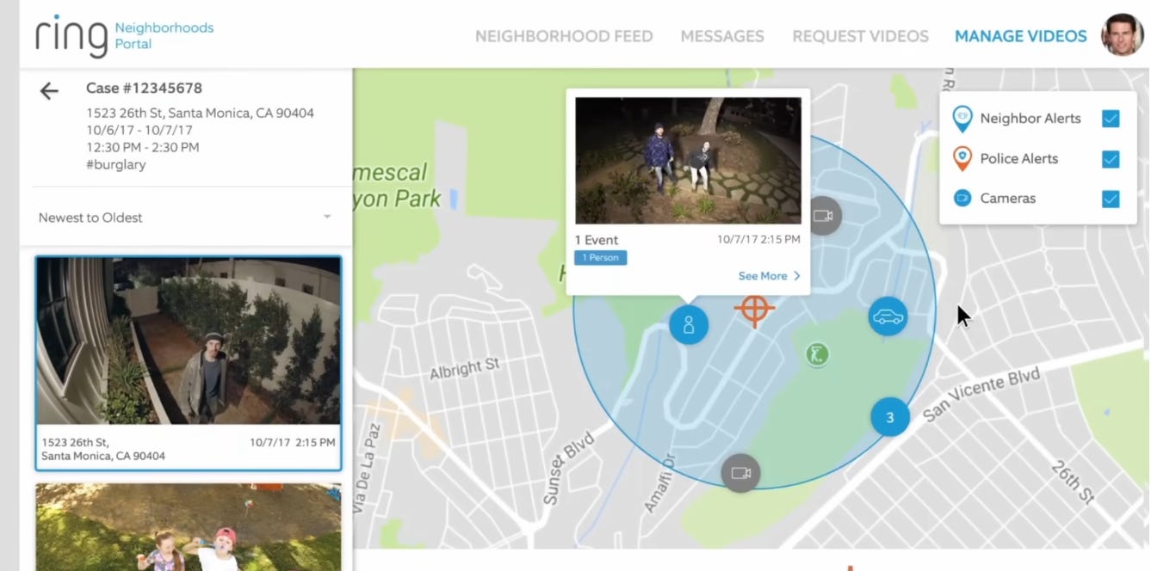Open the Neighborhood Feed tab
This screenshot has height=571, width=1151.
[564, 36]
